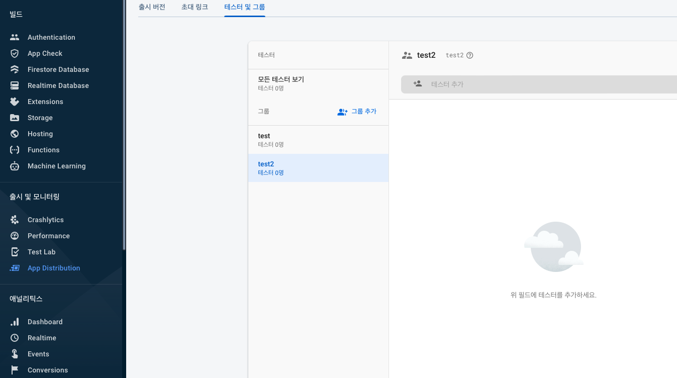The image size is (677, 378).
Task: Click the Hosting globe icon
Action: [15, 134]
